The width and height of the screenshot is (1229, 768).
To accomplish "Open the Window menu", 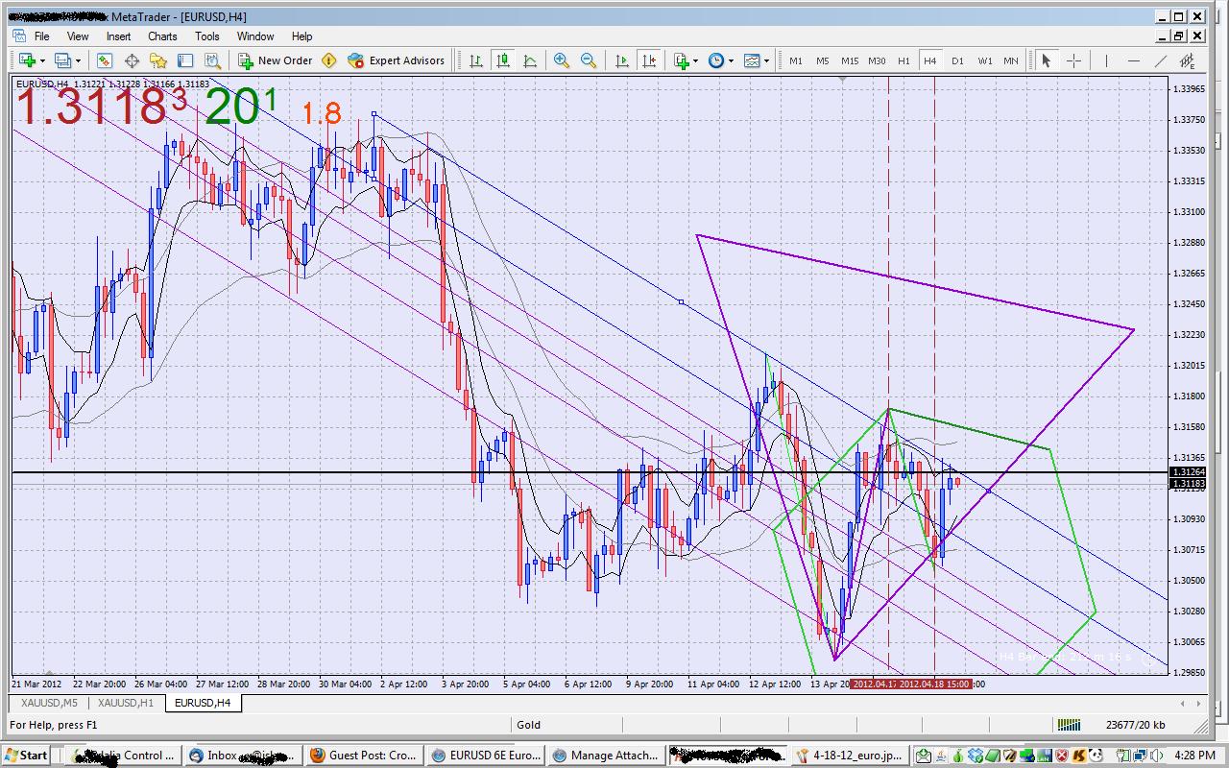I will [255, 36].
